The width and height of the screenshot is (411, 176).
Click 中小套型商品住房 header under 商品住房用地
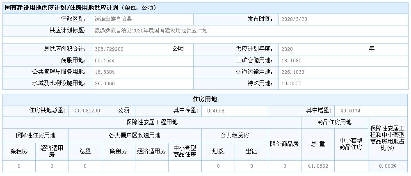pos(351,144)
